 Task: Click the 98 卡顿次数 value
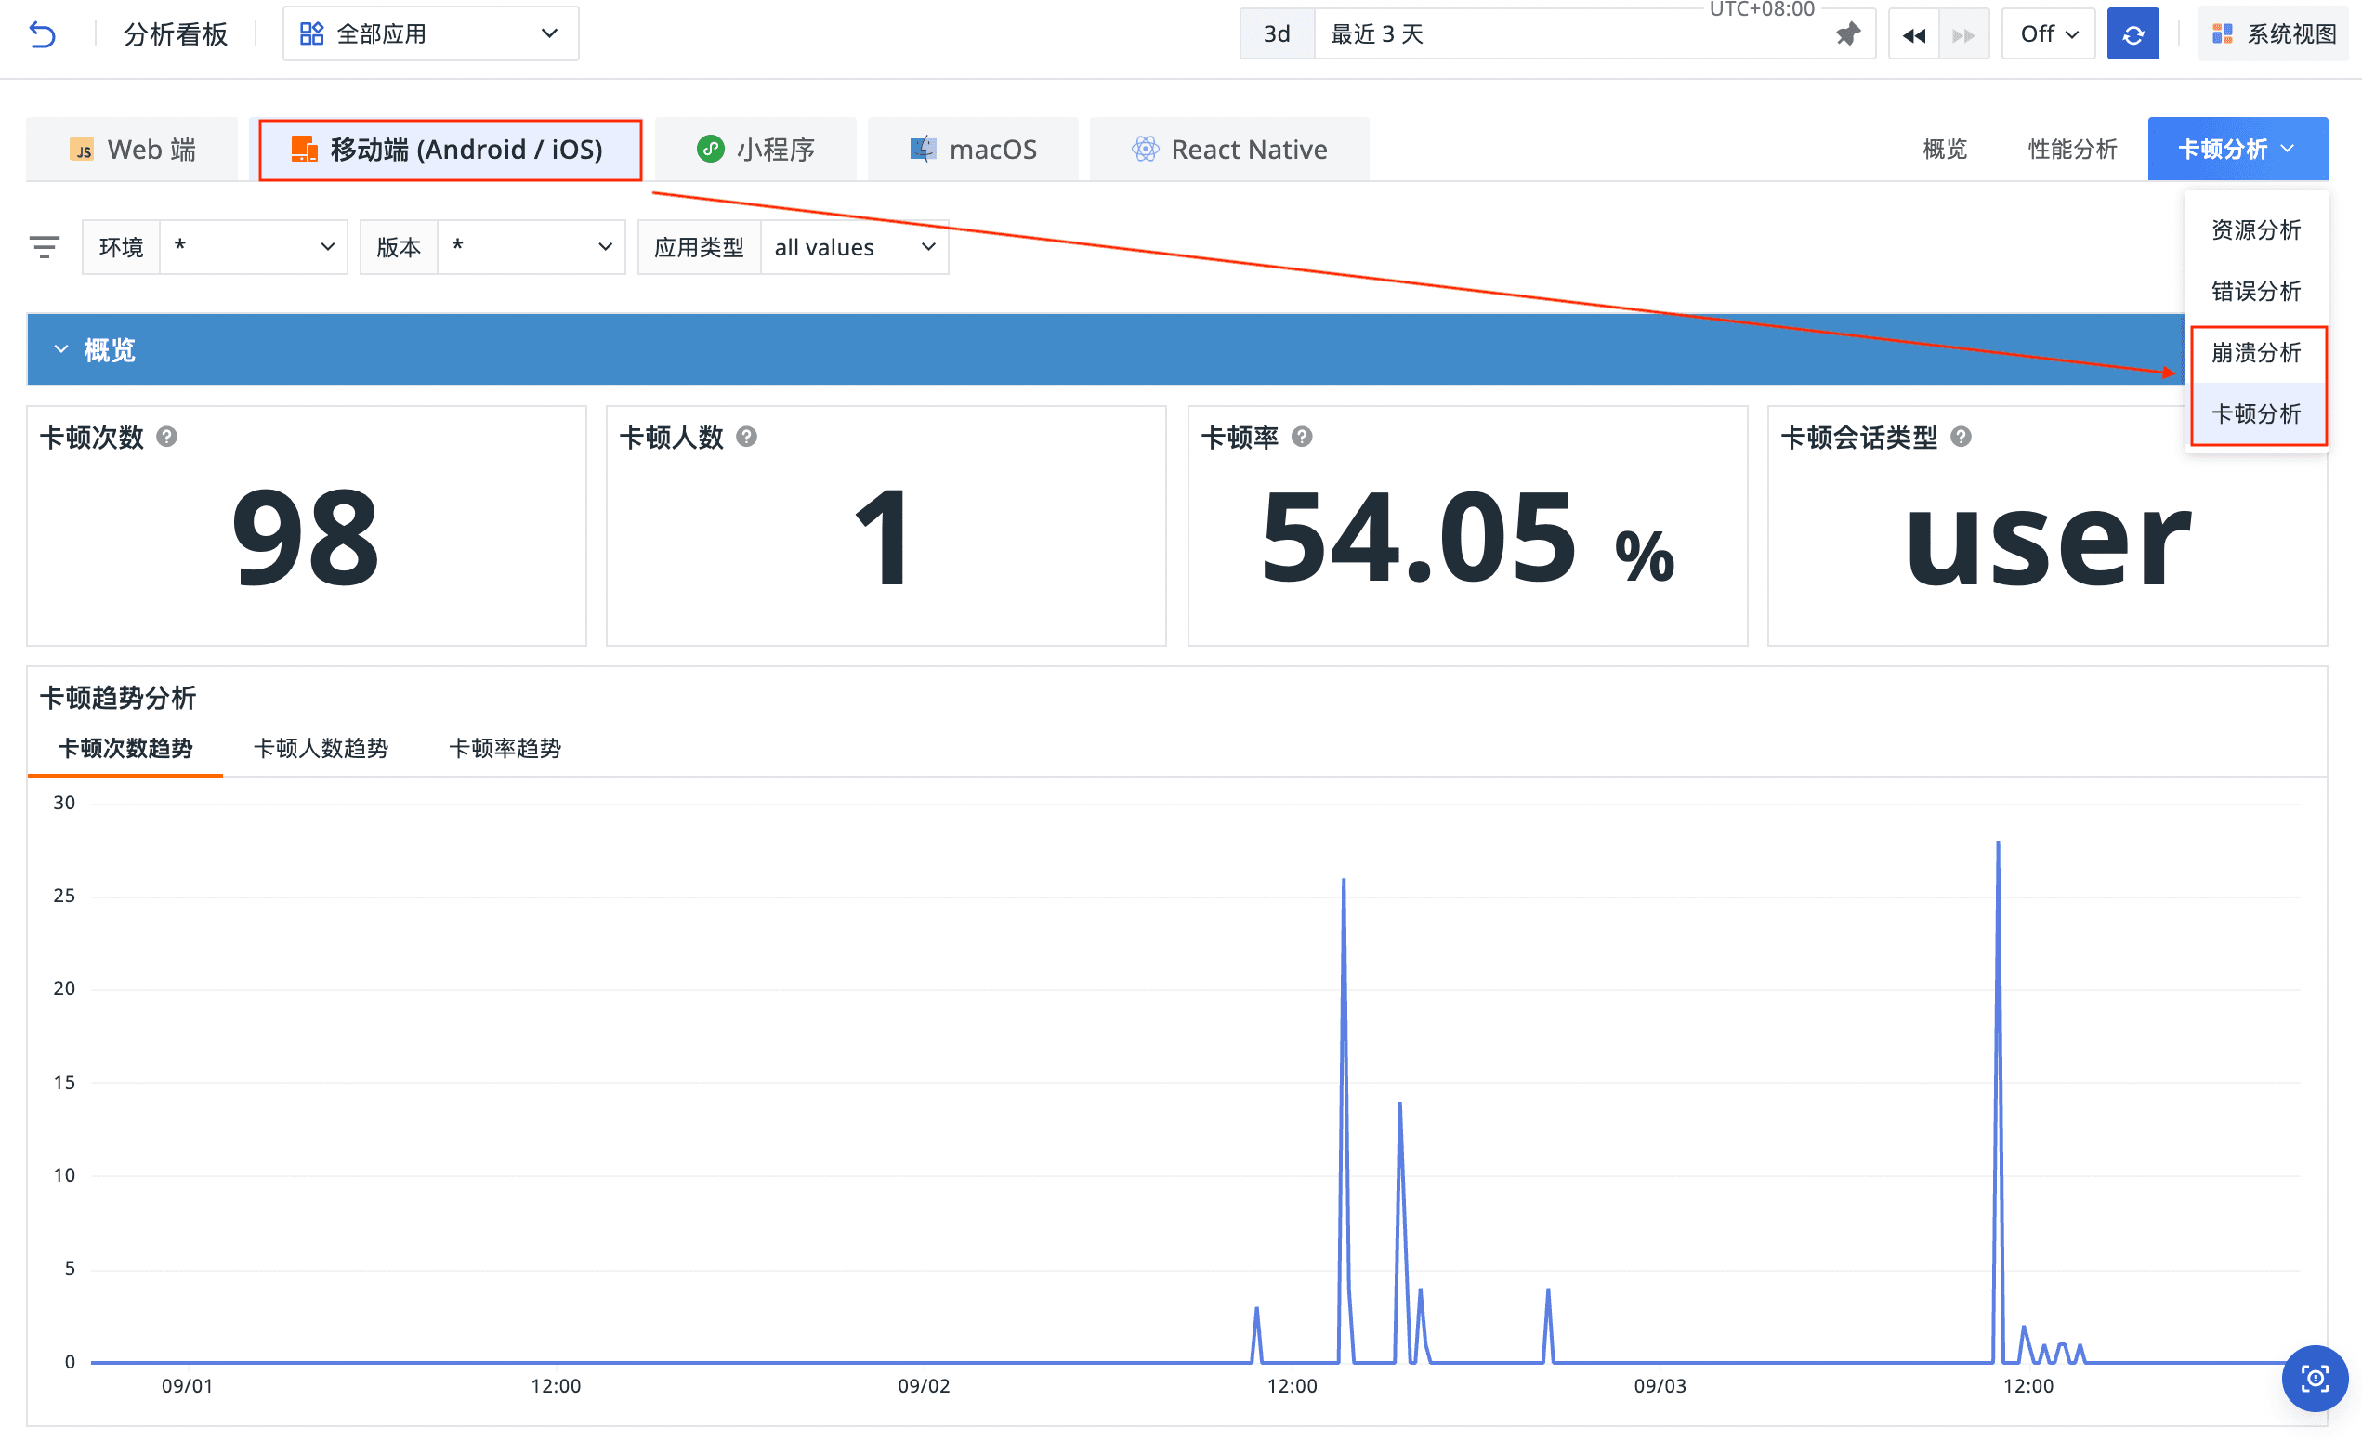point(306,537)
